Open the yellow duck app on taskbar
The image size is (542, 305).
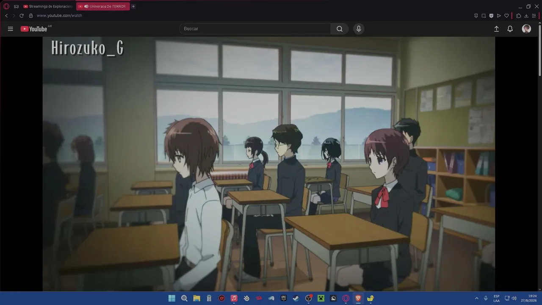[x=371, y=298]
